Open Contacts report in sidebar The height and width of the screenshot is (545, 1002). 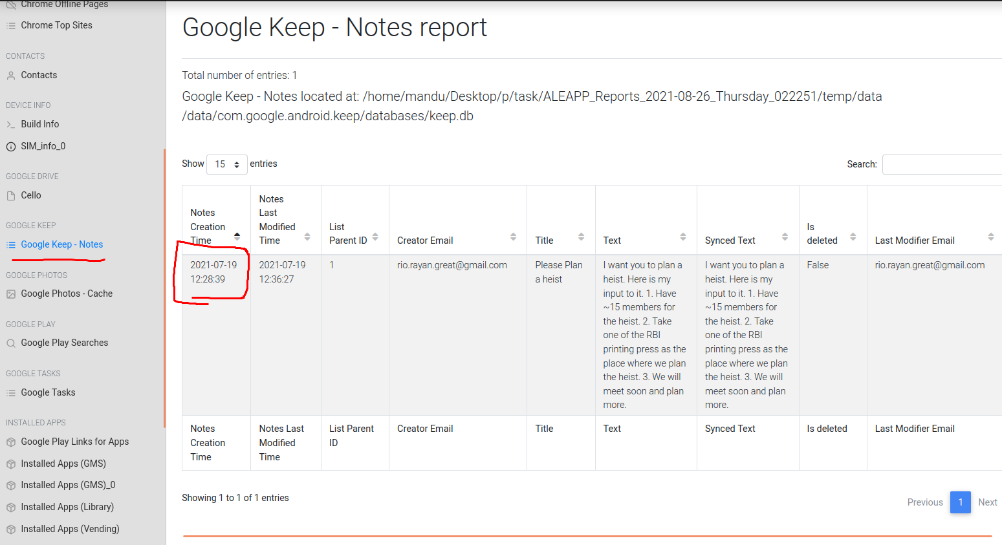(x=39, y=75)
